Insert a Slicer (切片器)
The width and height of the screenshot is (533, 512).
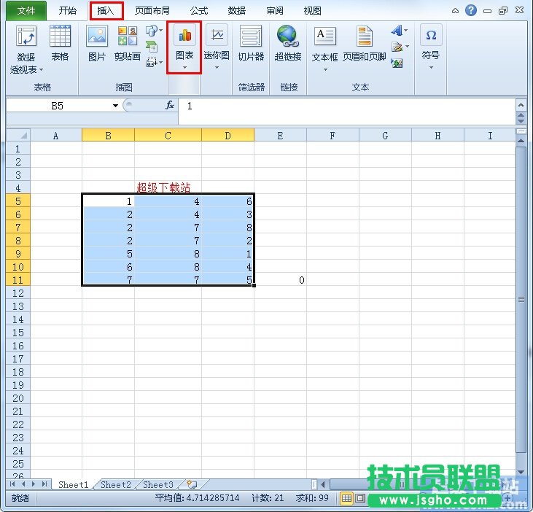(251, 43)
